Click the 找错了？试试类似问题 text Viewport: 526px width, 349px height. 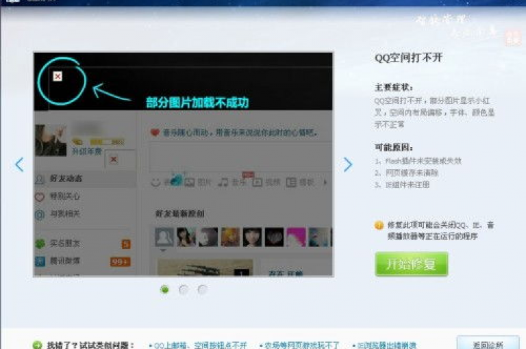(x=90, y=345)
